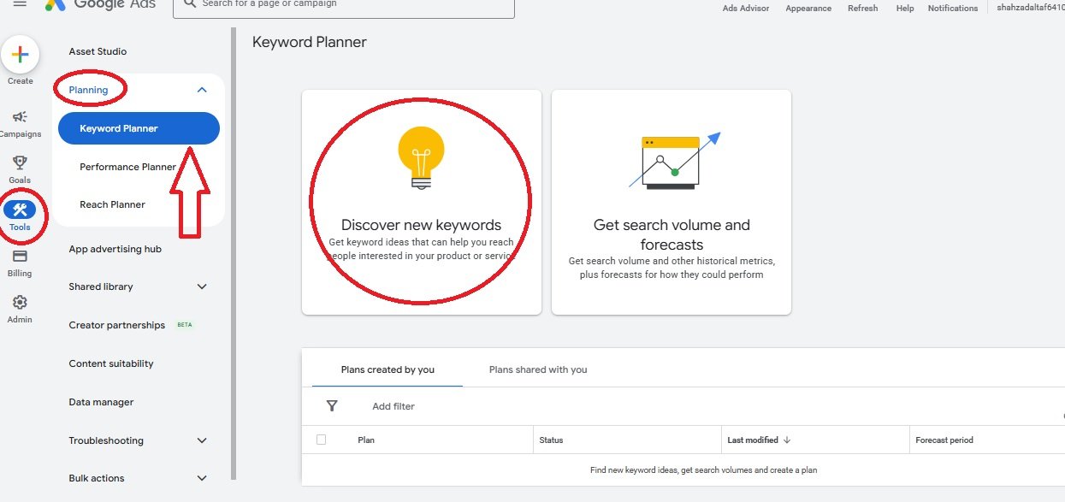1065x502 pixels.
Task: Collapse the Planning section chevron
Action: click(x=202, y=89)
